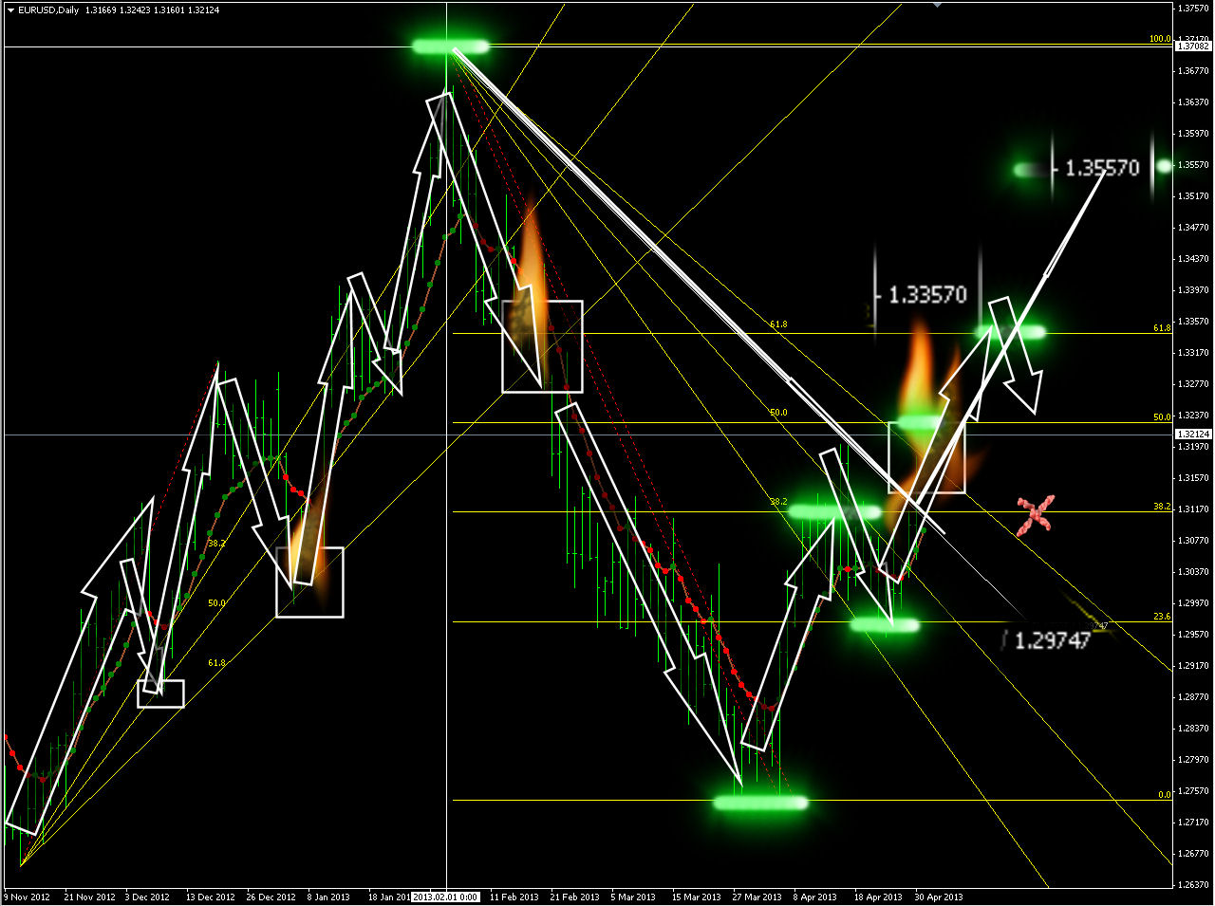Click the 27 Mar 2013 date label
Screen dimensions: 1215x906
click(x=756, y=897)
